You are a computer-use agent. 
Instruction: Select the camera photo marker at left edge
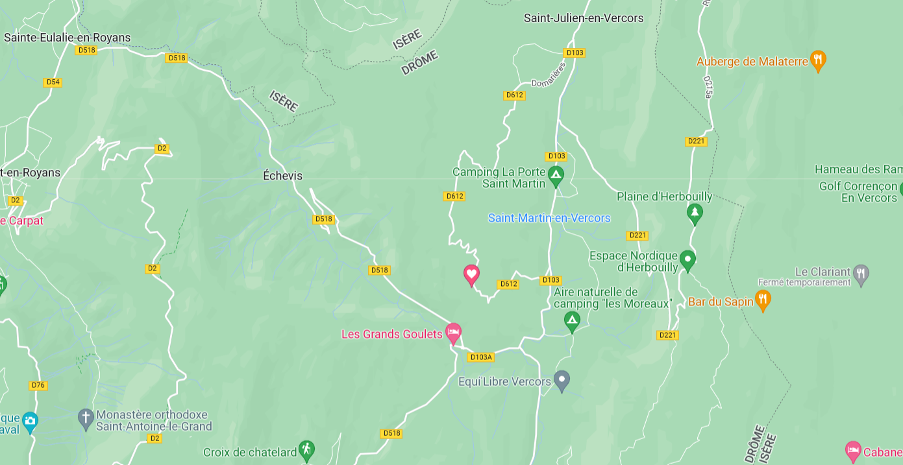coord(30,422)
